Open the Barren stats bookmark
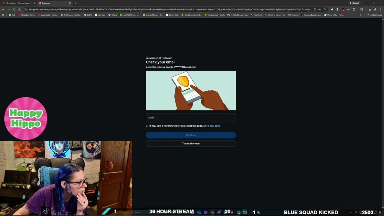The width and height of the screenshot is (384, 216). pyautogui.click(x=172, y=15)
